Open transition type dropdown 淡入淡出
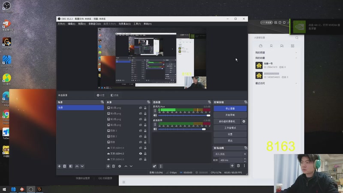The image size is (343, 193). [x=230, y=154]
